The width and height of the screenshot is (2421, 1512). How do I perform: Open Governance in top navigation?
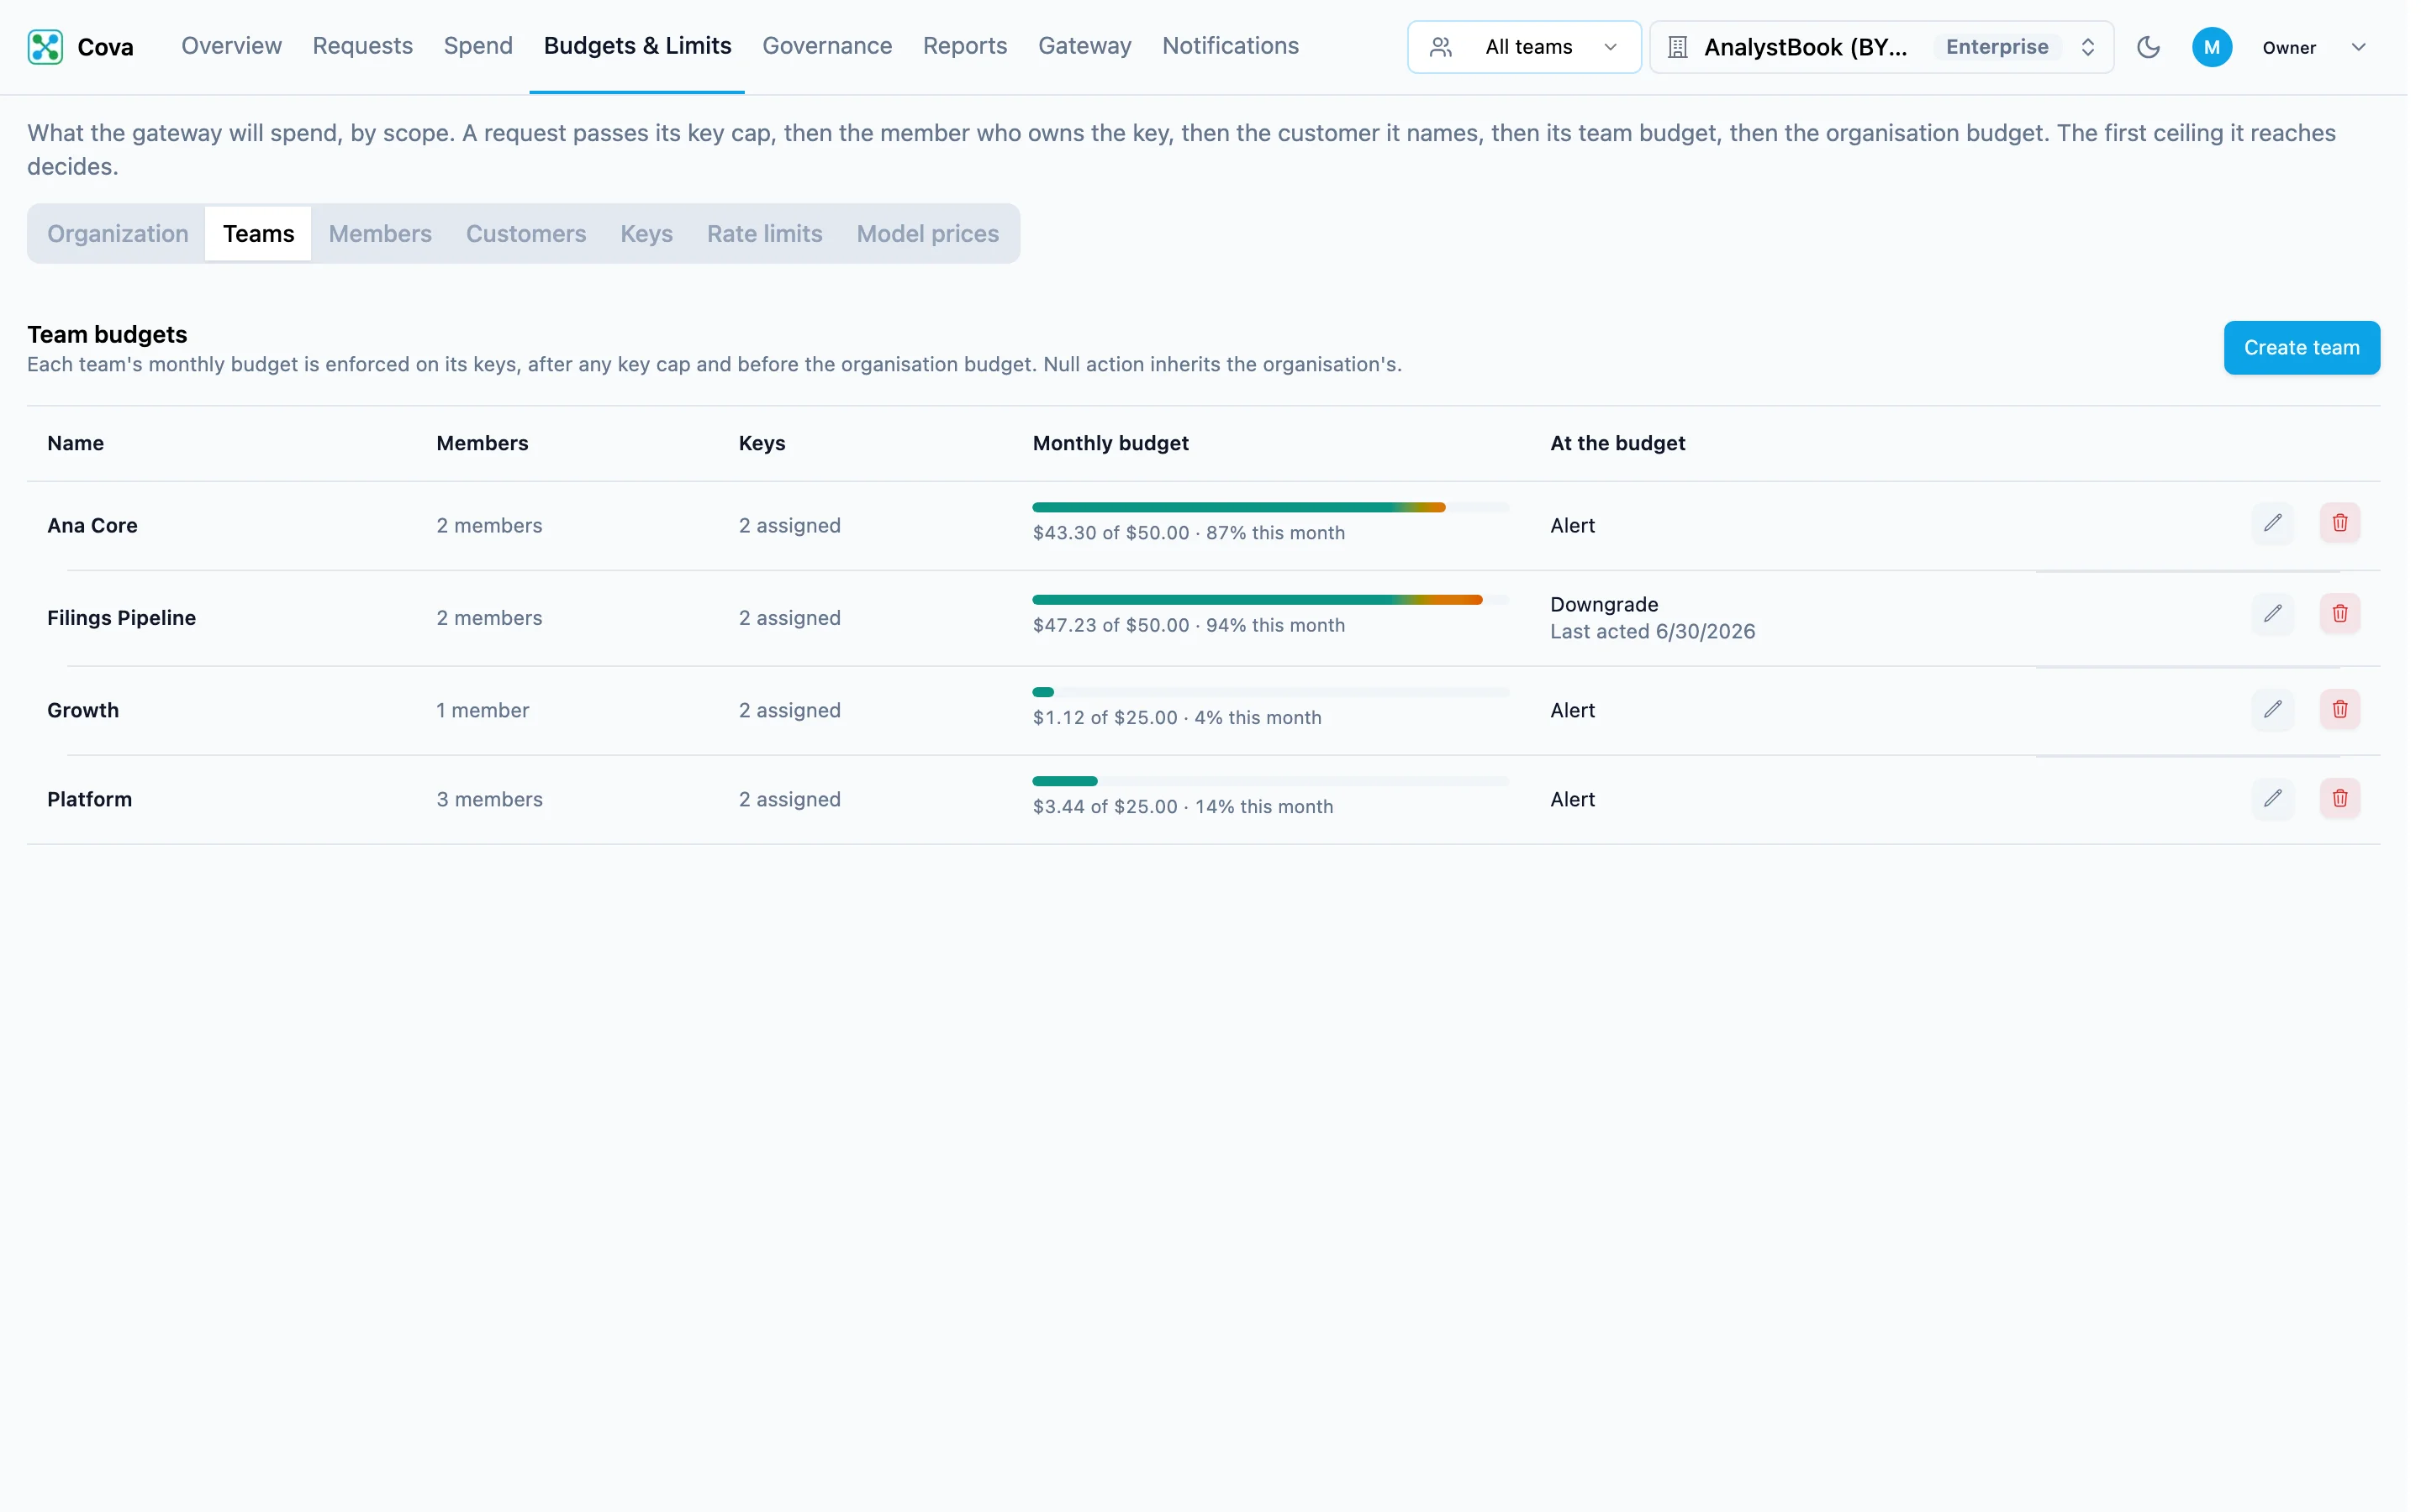[x=826, y=46]
